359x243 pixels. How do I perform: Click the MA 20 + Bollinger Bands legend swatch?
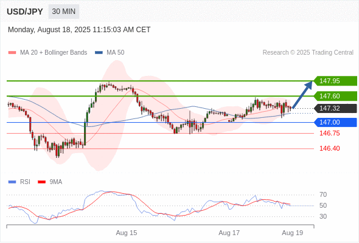pyautogui.click(x=12, y=53)
